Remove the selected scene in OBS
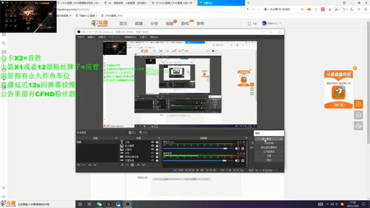Viewport: 370px width, 208px height. coord(84,165)
